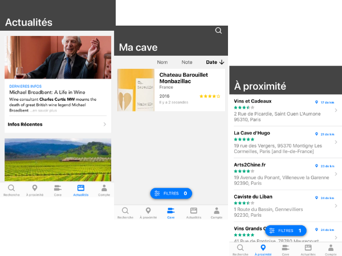Viewport: 342px width, 256px height.
Task: Tap distance pin icon for Arts2Chine.fr
Action: click(316, 166)
